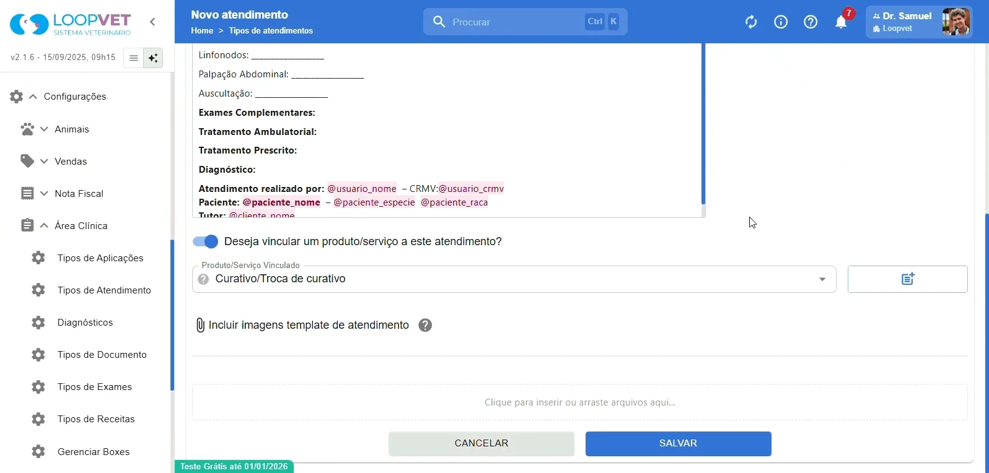989x473 pixels.
Task: Open the help question mark icon in header
Action: [x=811, y=22]
